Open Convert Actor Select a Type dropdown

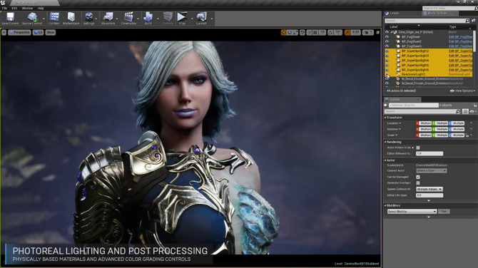tap(432, 171)
